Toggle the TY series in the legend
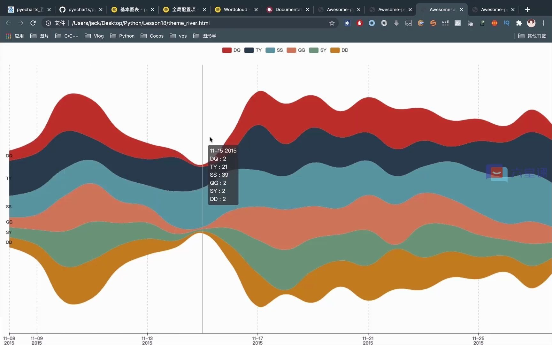 [x=253, y=50]
